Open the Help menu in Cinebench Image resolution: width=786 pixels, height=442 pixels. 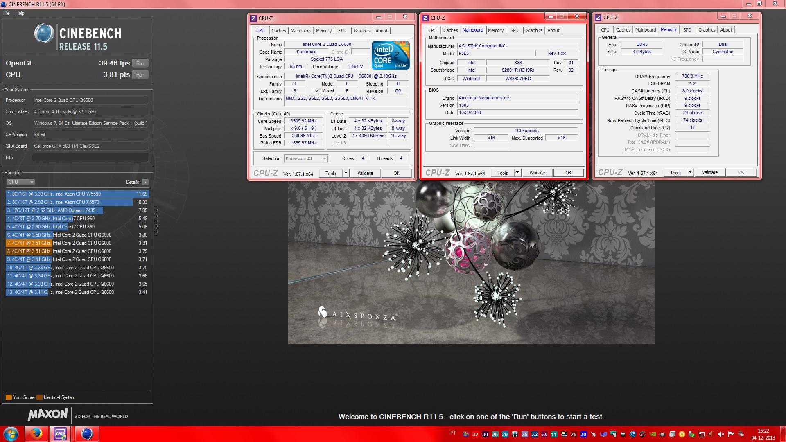point(20,13)
